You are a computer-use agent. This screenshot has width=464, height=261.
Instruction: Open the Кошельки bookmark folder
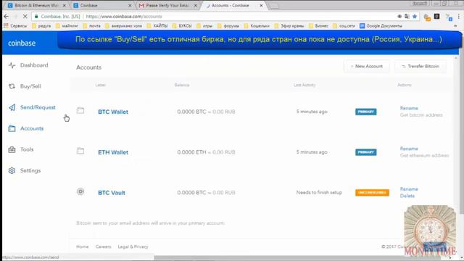257,26
